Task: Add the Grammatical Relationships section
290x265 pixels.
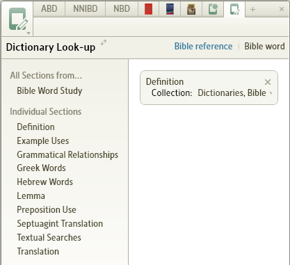Action: click(x=67, y=154)
